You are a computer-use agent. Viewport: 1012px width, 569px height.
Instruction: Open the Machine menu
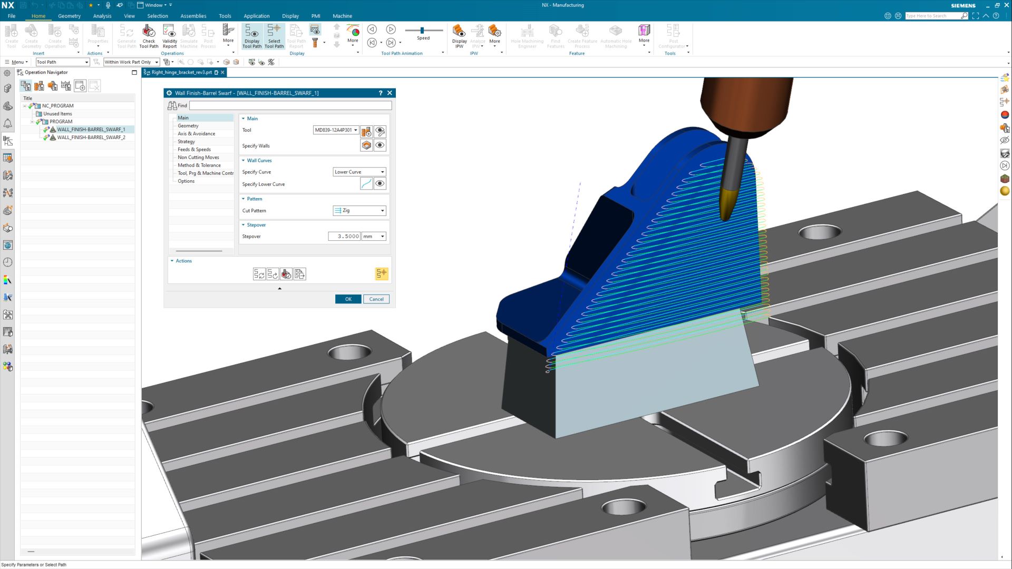(x=342, y=16)
